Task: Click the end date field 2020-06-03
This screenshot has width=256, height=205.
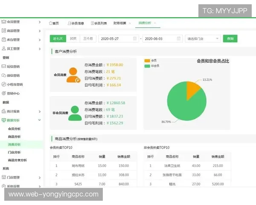Action: pyautogui.click(x=163, y=38)
